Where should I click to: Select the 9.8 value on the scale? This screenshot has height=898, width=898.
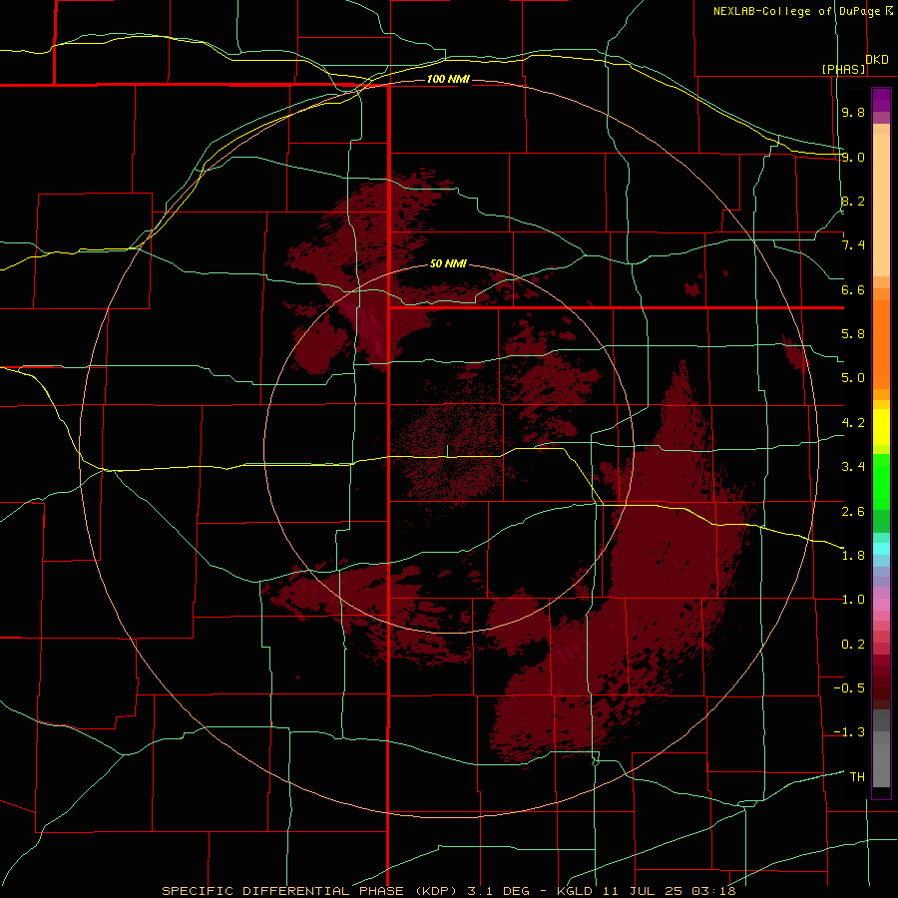(x=853, y=112)
